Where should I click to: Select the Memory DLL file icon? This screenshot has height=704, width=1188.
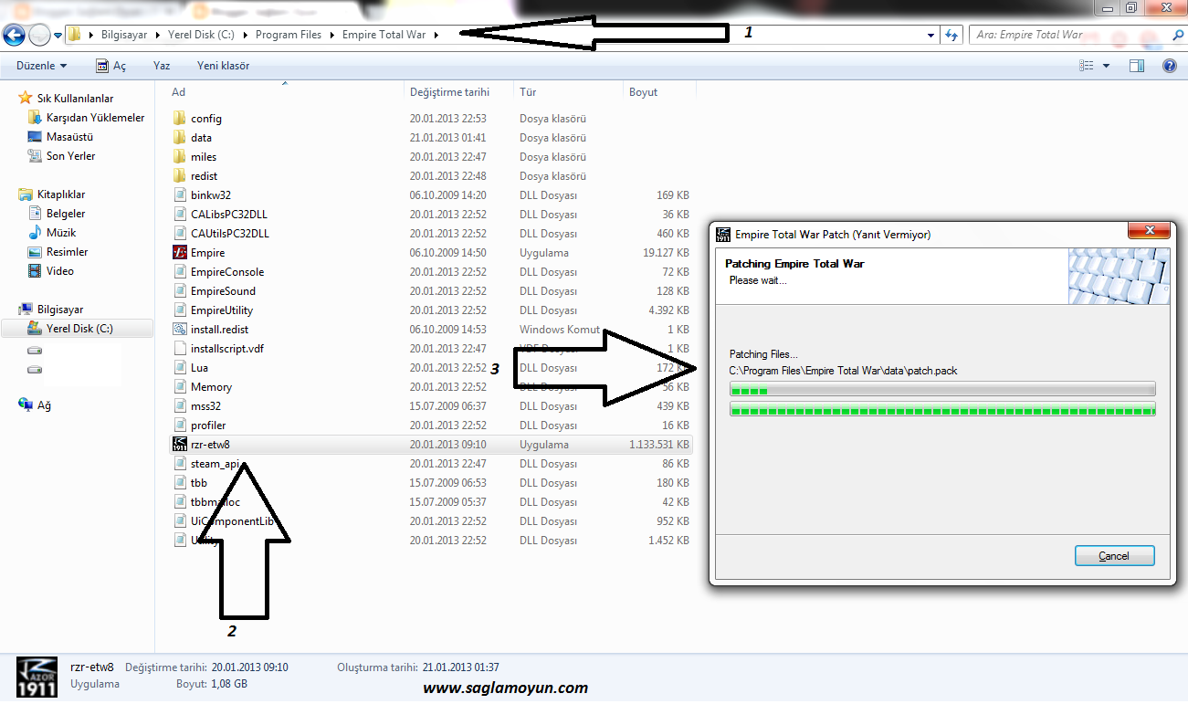(x=179, y=386)
